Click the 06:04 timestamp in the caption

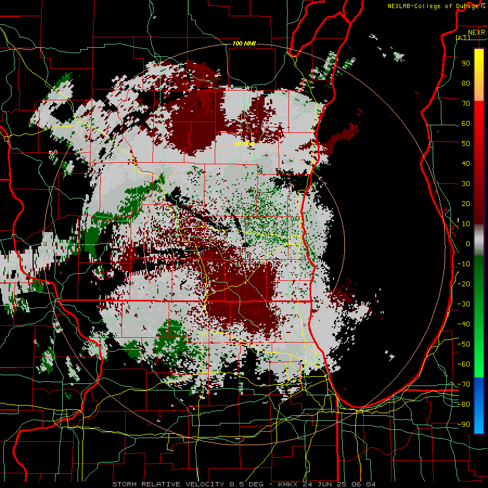(363, 484)
